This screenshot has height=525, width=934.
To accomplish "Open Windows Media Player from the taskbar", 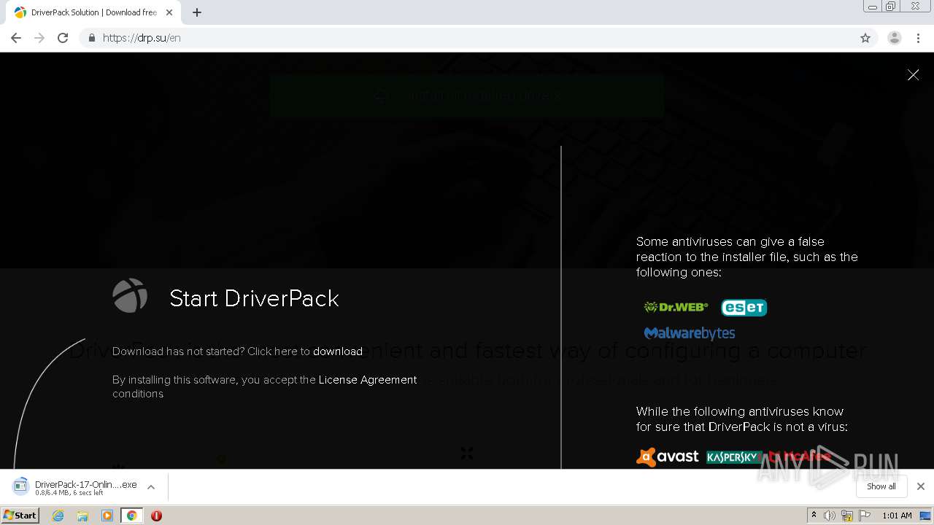I will [107, 516].
